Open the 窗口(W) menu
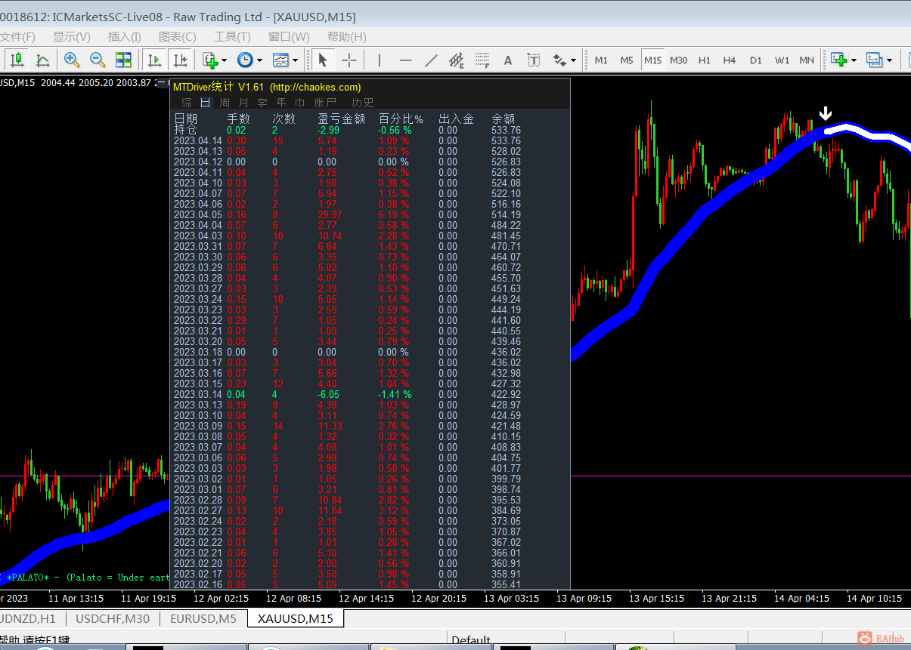This screenshot has height=650, width=911. [x=289, y=36]
